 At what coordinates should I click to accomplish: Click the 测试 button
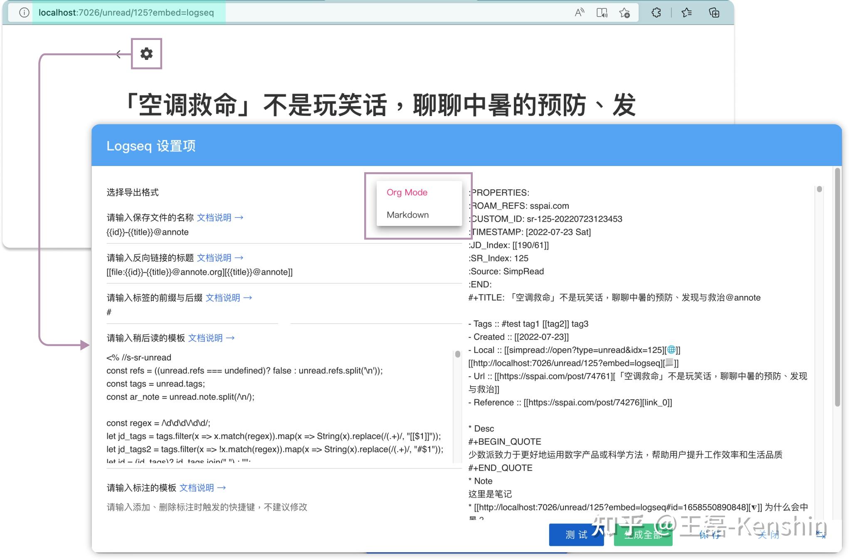576,535
